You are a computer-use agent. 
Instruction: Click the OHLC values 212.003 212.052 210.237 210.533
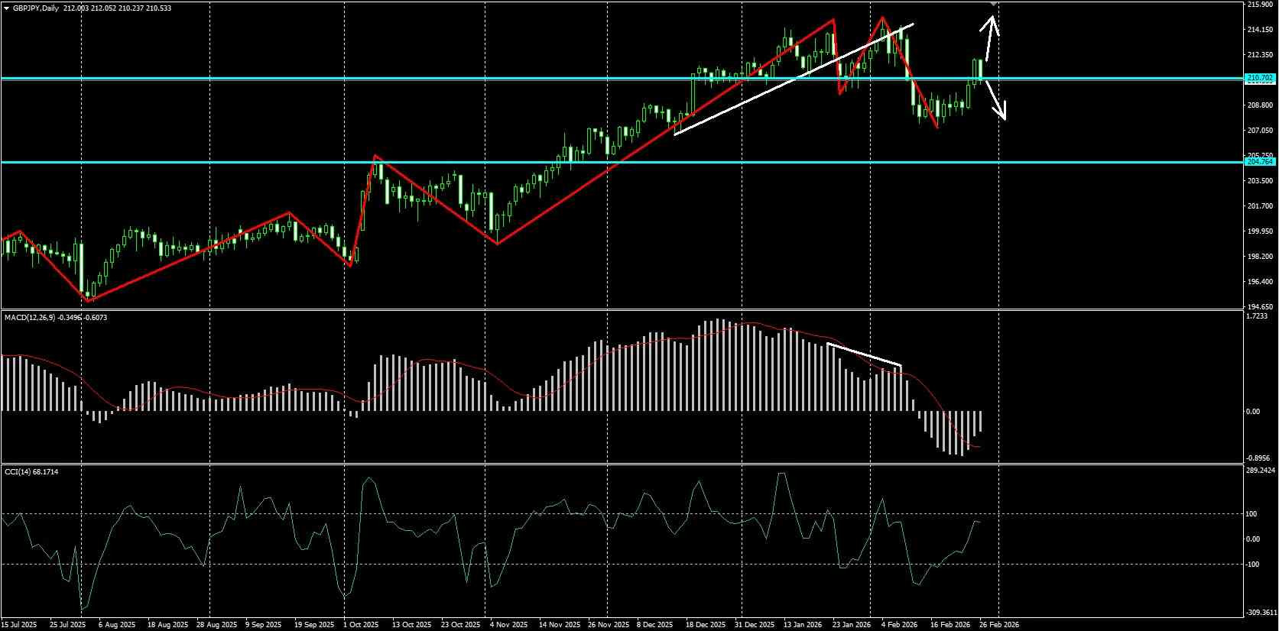[x=115, y=8]
